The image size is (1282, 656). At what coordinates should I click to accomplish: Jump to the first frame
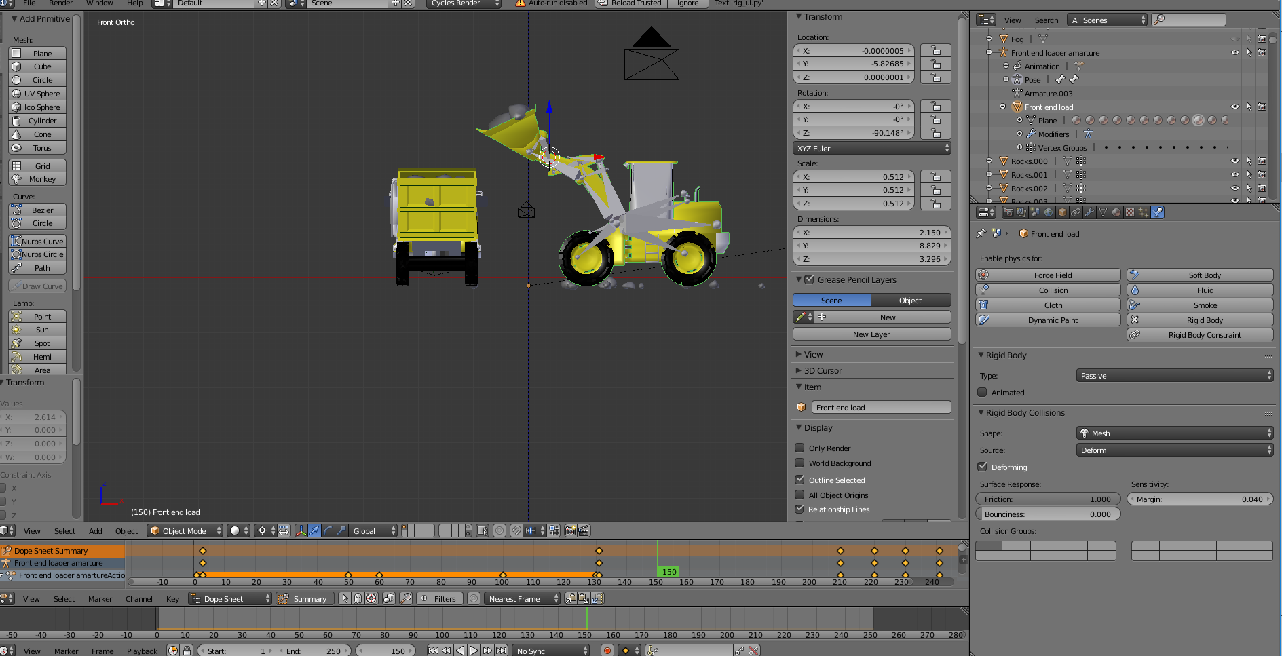(x=433, y=651)
